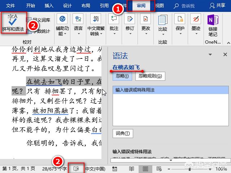Close the Grammar (语法) pane
The image size is (231, 173).
click(225, 54)
